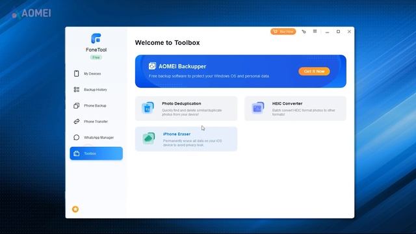
Task: Click the iPhone Eraser green icon
Action: [x=149, y=138]
